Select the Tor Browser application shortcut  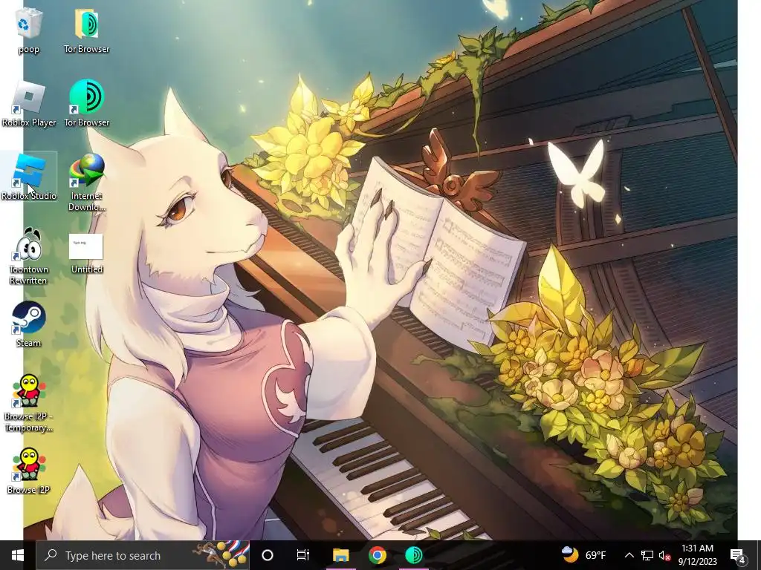click(86, 104)
